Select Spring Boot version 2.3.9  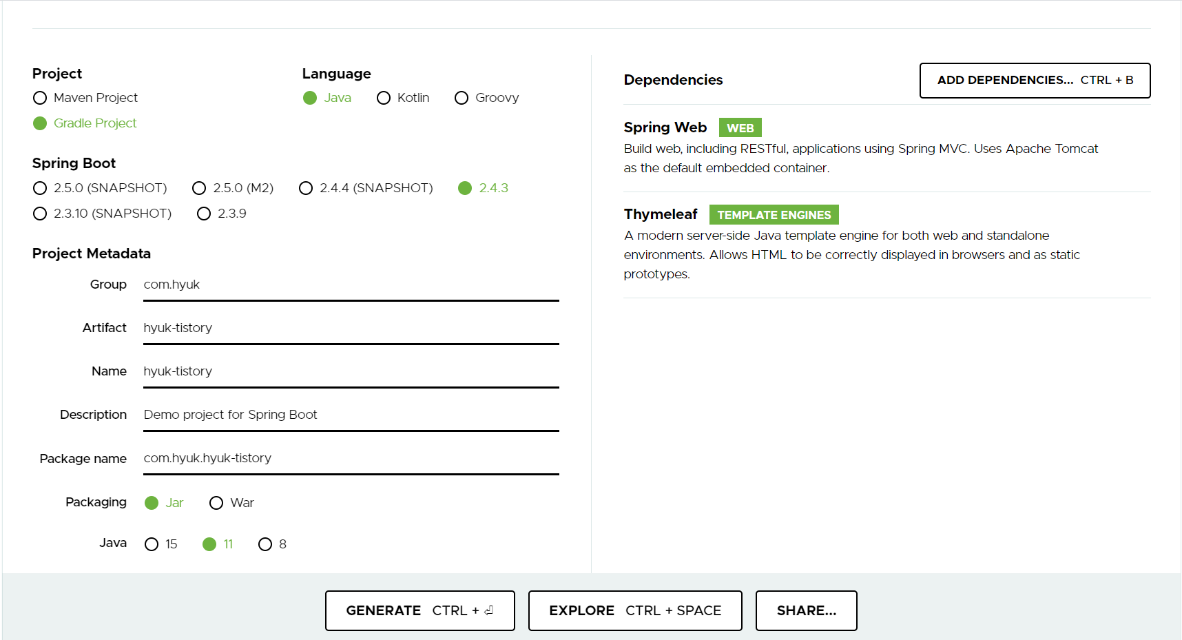click(221, 214)
